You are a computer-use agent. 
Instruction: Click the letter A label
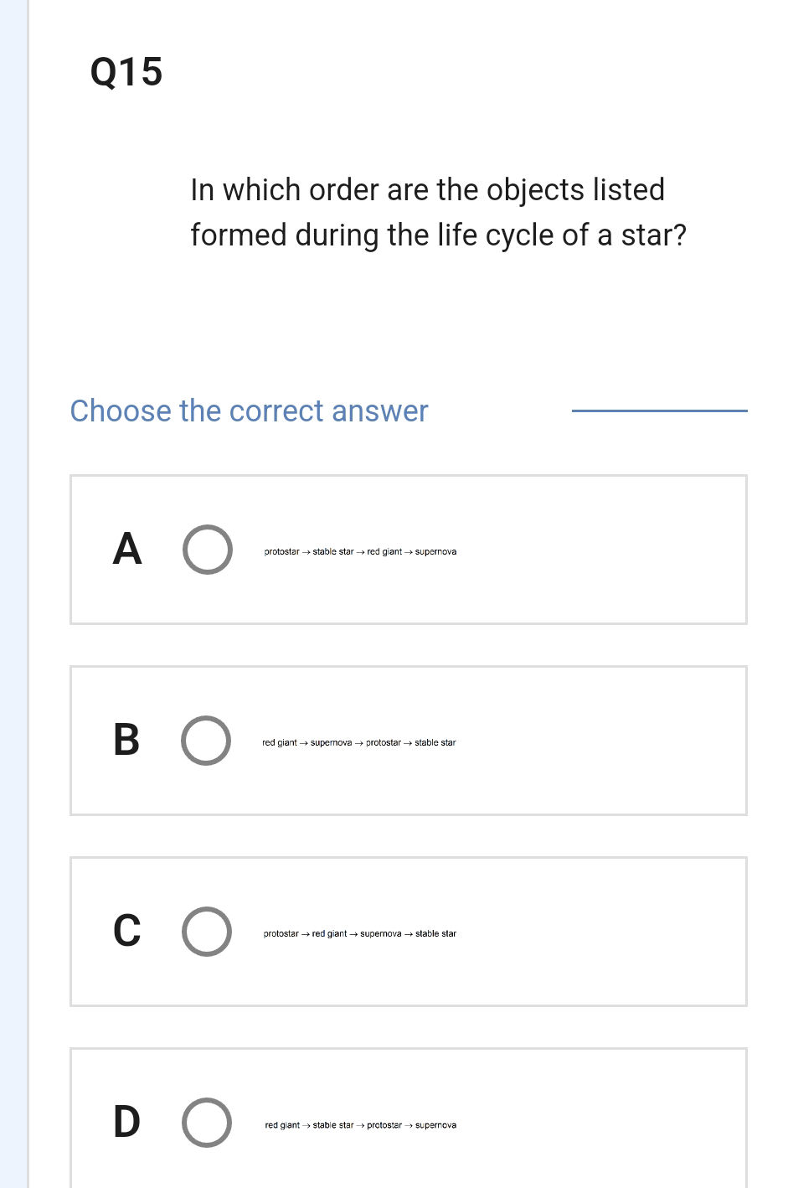[x=126, y=550]
